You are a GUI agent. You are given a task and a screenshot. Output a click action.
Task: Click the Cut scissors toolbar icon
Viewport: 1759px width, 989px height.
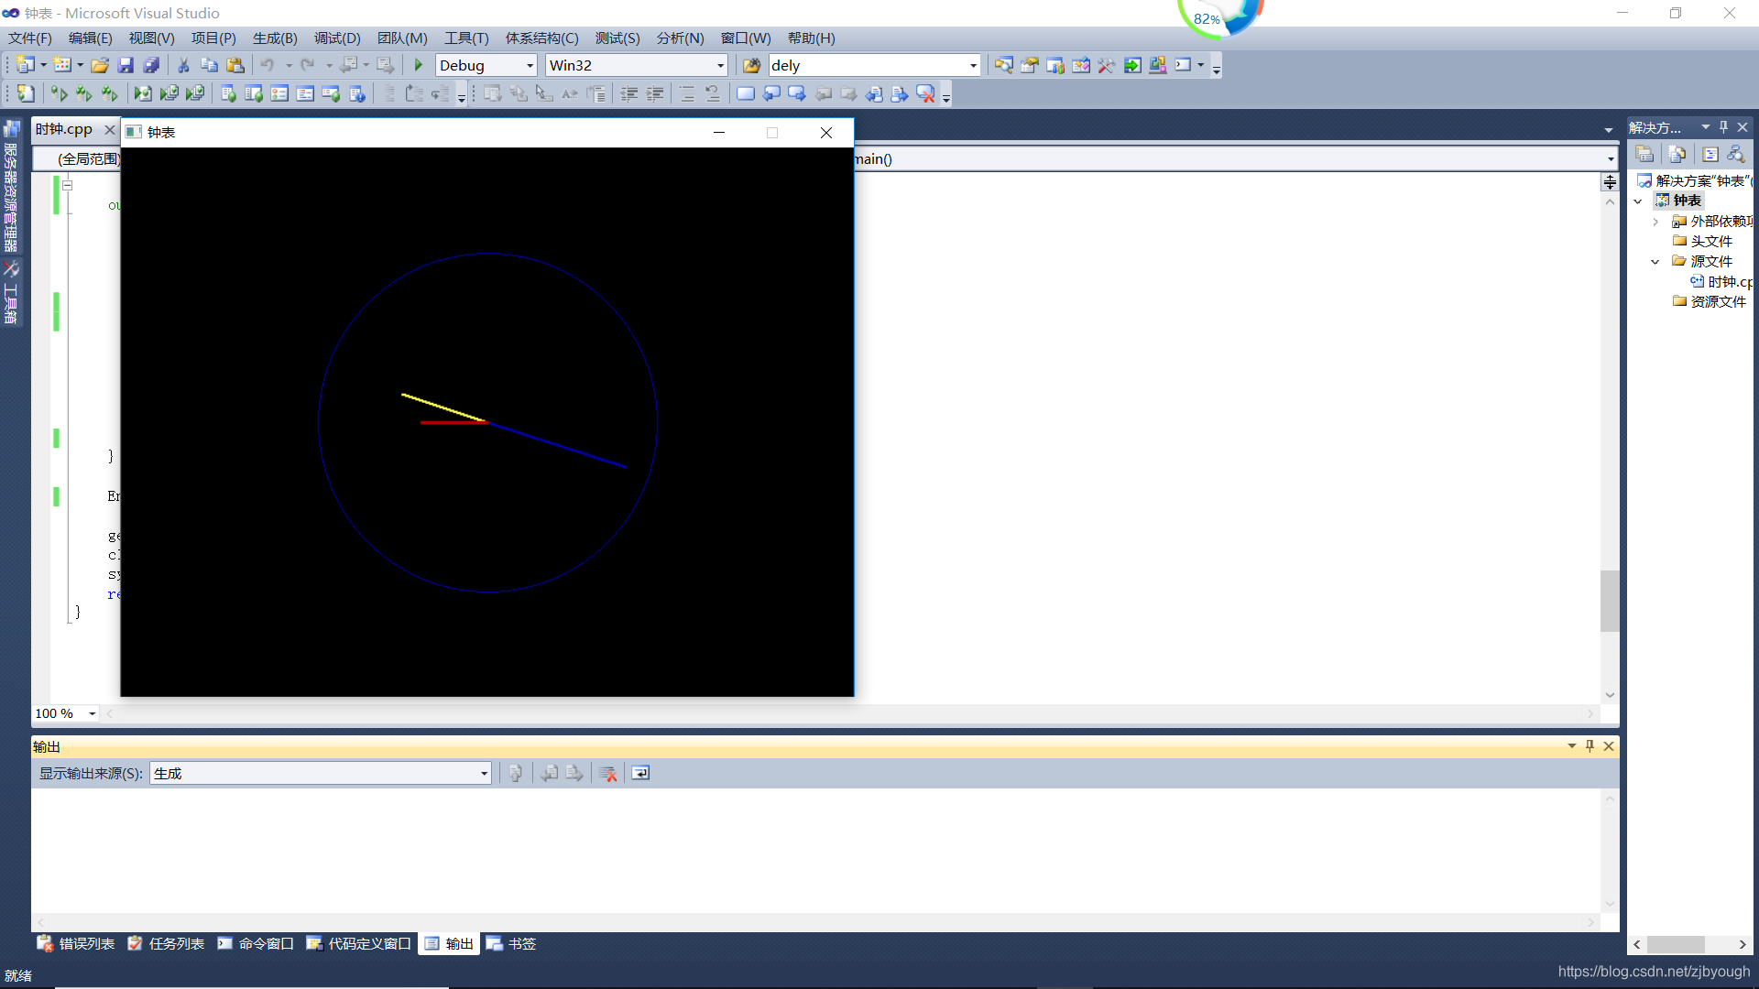point(183,65)
